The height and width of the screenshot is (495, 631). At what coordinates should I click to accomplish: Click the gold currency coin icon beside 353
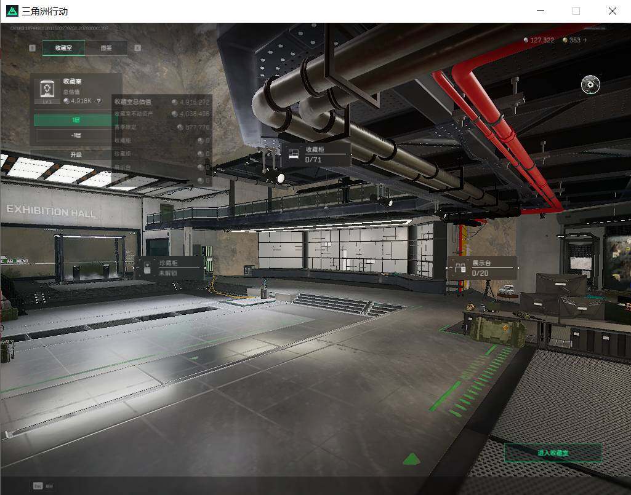tap(565, 40)
